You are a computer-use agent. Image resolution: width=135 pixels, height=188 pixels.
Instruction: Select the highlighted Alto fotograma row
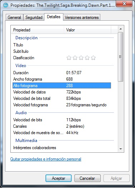pyautogui.click(x=62, y=86)
